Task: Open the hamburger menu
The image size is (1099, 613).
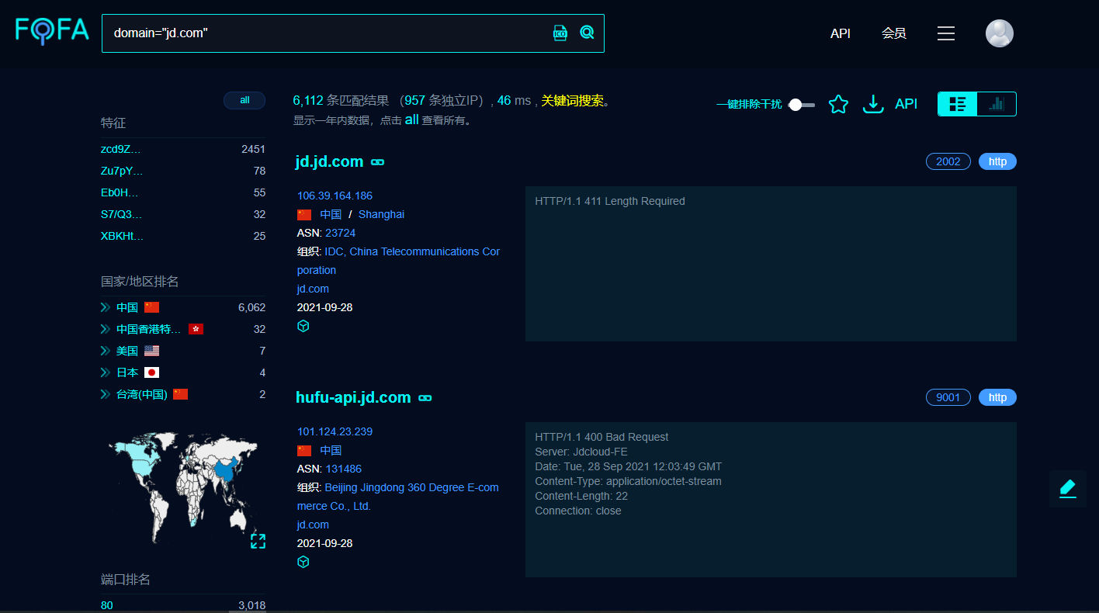Action: [x=945, y=33]
